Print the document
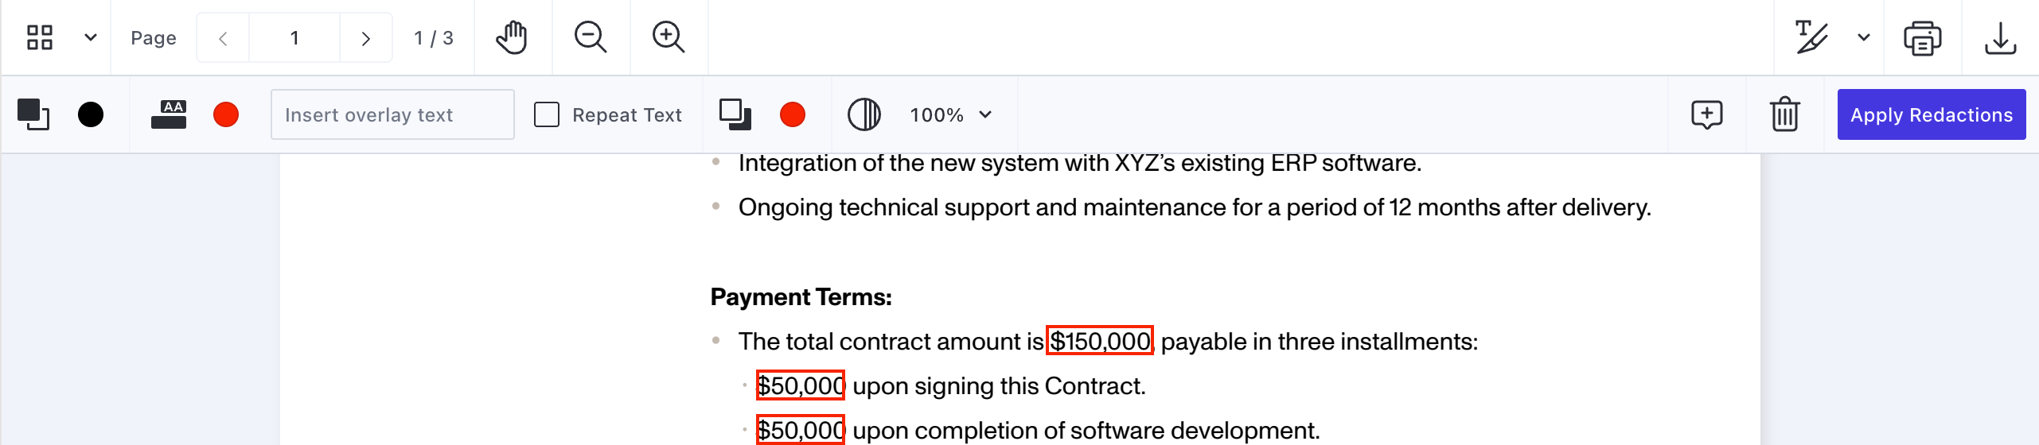Image resolution: width=2039 pixels, height=445 pixels. pos(1922,37)
